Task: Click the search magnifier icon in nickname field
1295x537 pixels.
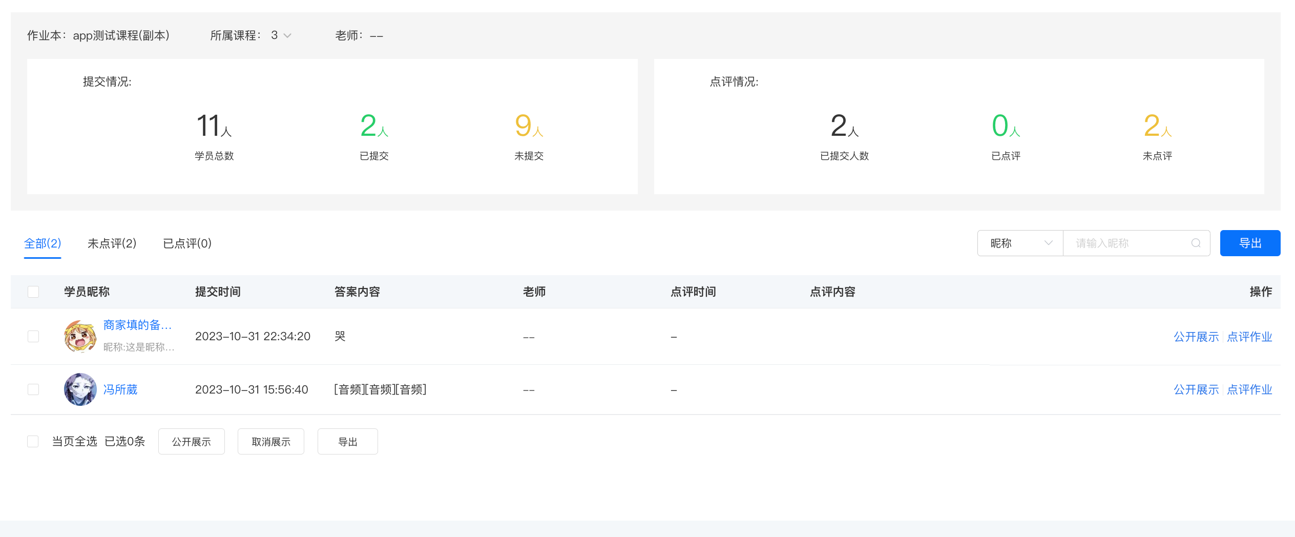Action: pos(1196,243)
